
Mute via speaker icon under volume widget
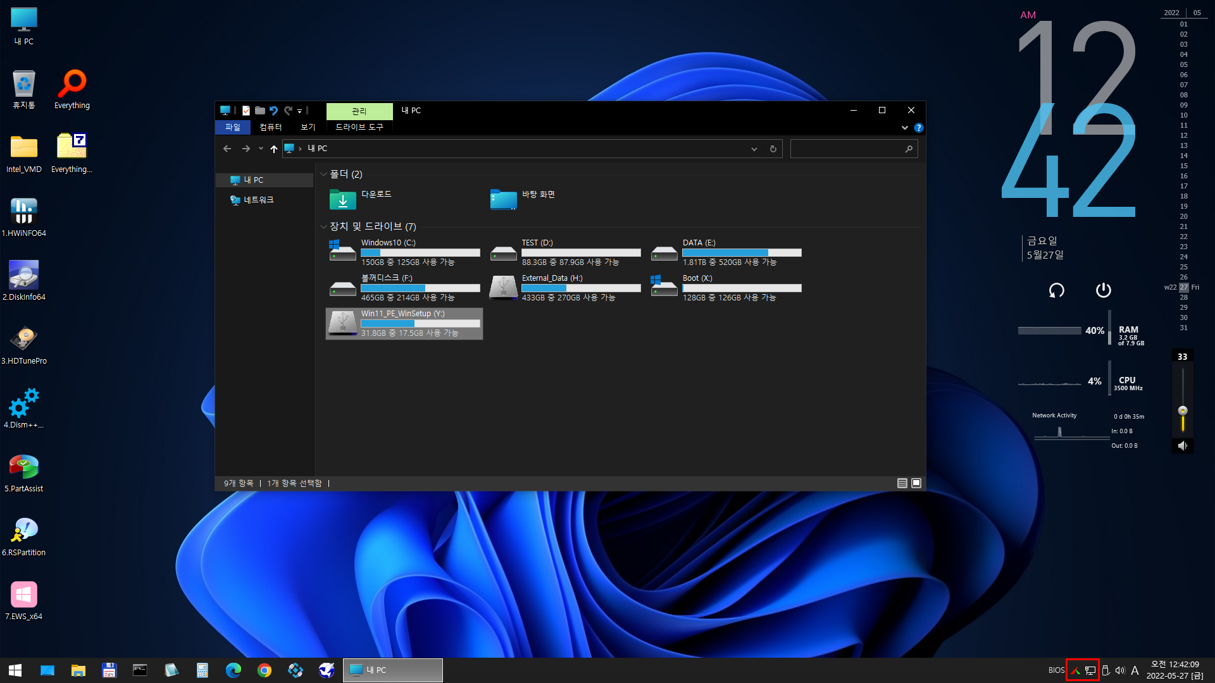pos(1182,446)
